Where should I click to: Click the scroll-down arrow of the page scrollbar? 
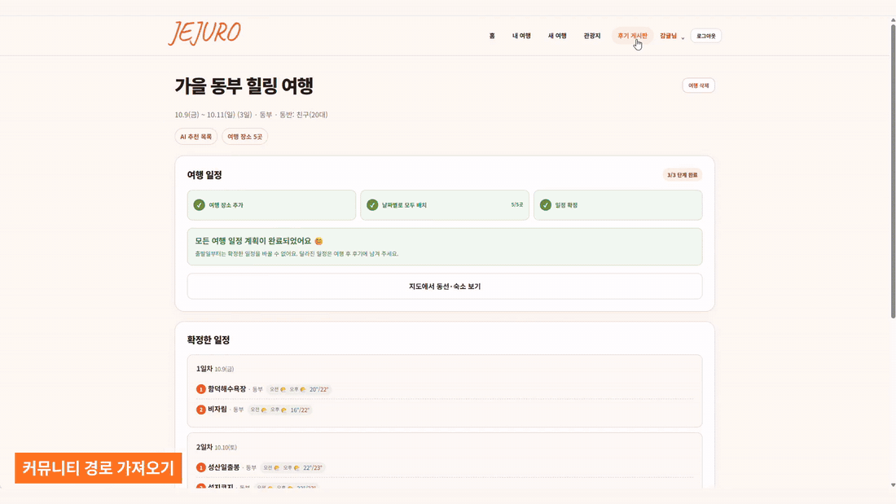(893, 485)
